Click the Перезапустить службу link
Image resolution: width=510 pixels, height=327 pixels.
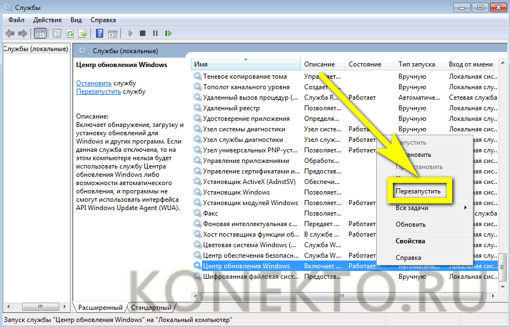pyautogui.click(x=98, y=91)
